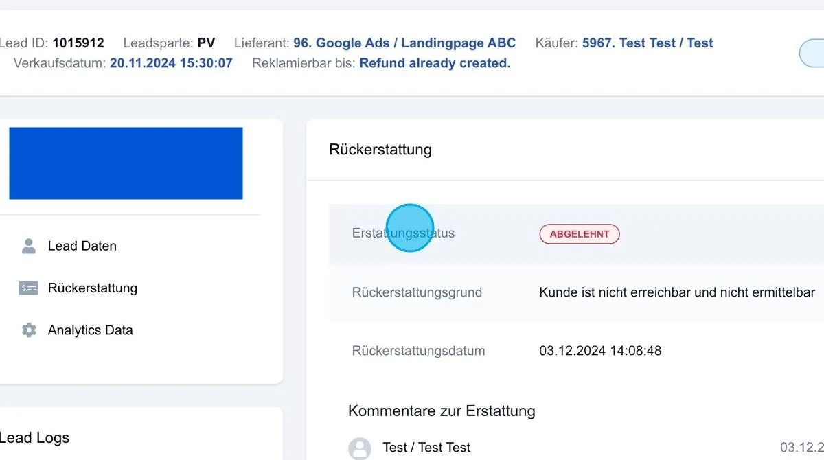824x460 pixels.
Task: Click the Verkaufsdatum value 20.11.2024 15:30:07
Action: (171, 63)
